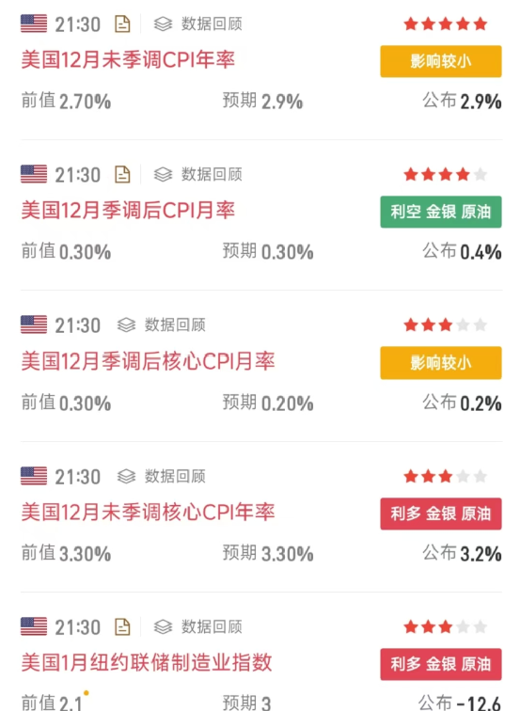The width and height of the screenshot is (520, 711).
Task: Tap green 利空 金银 原油 badge
Action: point(441,212)
